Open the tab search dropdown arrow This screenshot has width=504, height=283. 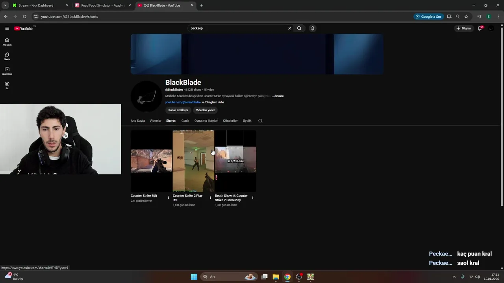[x=5, y=6]
